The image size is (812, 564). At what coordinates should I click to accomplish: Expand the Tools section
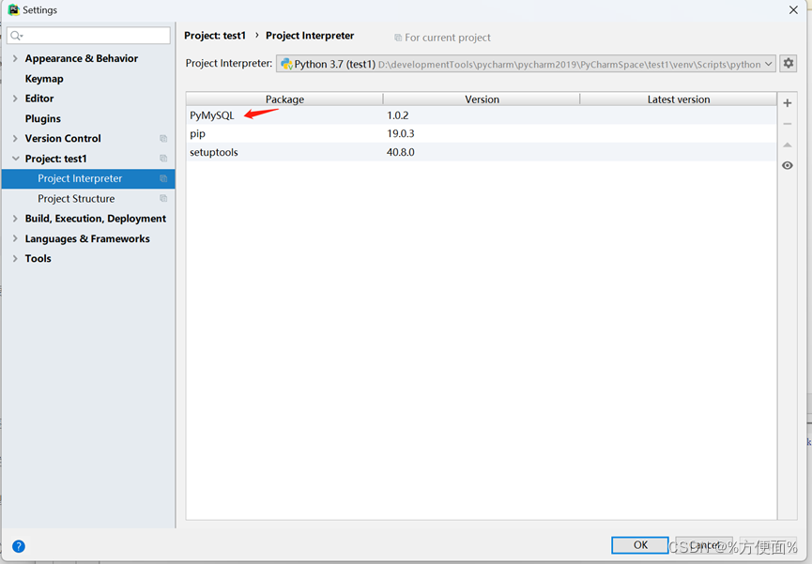[15, 258]
